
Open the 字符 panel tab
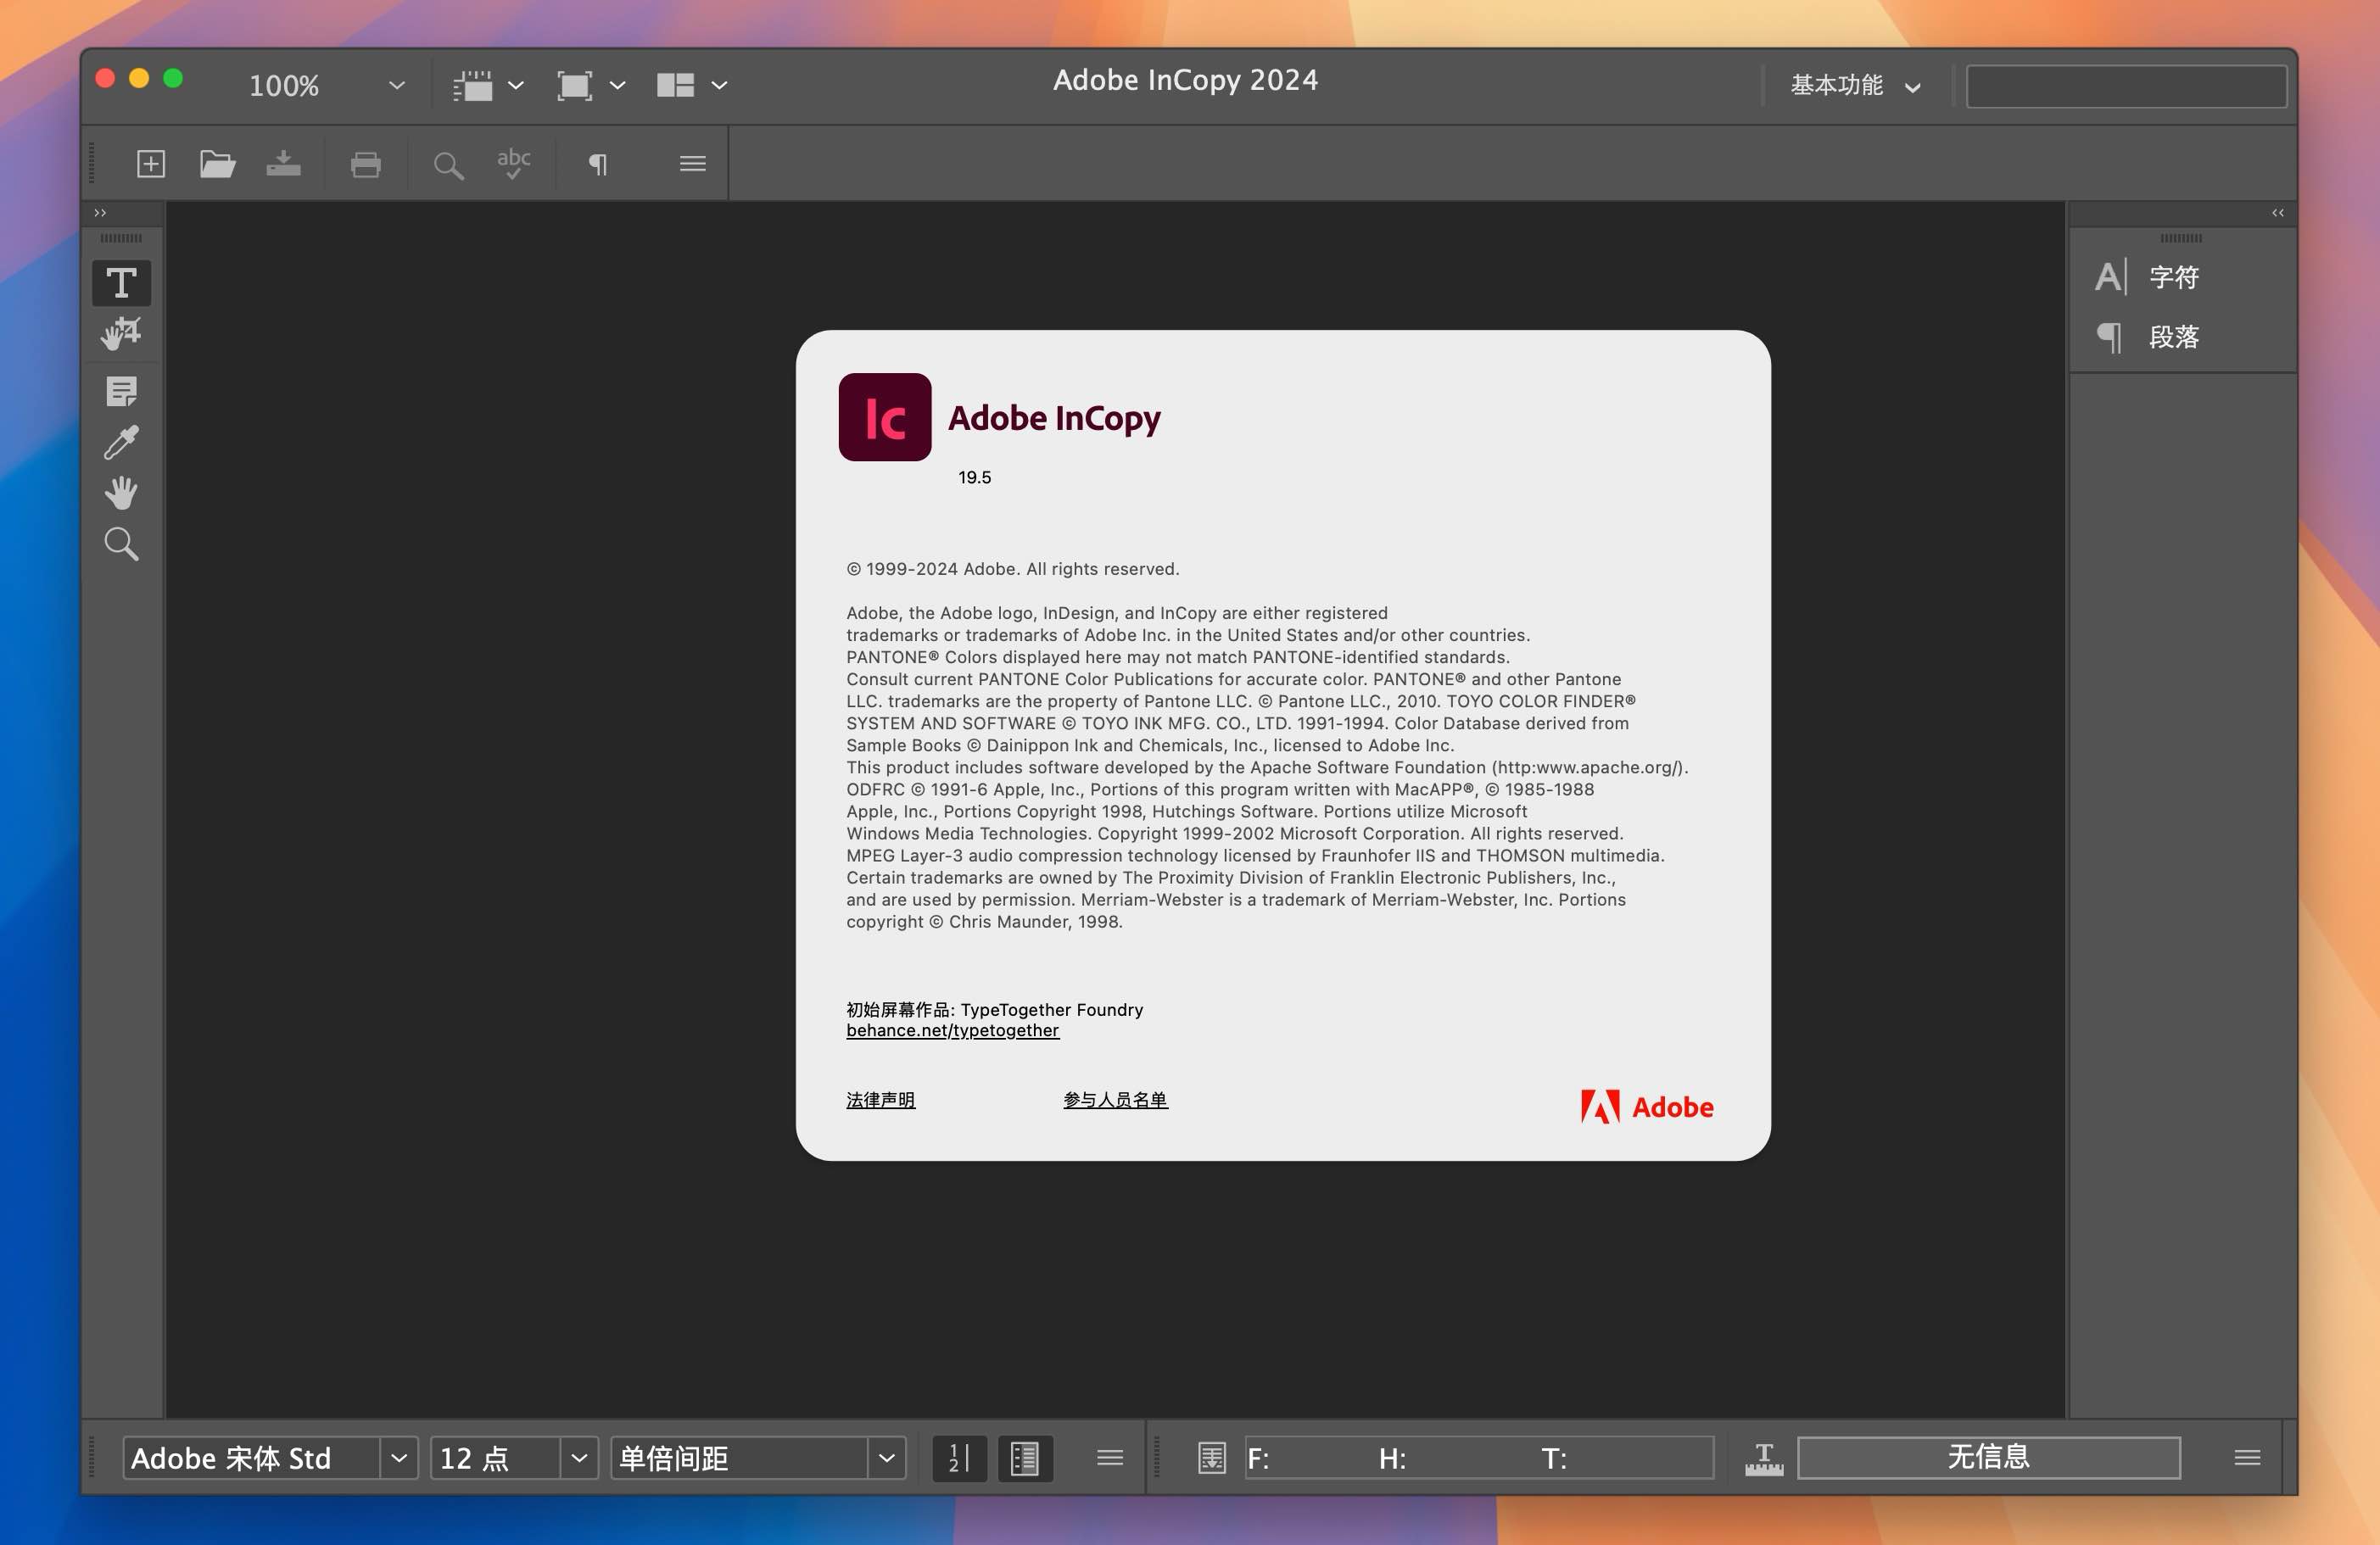[x=2172, y=276]
